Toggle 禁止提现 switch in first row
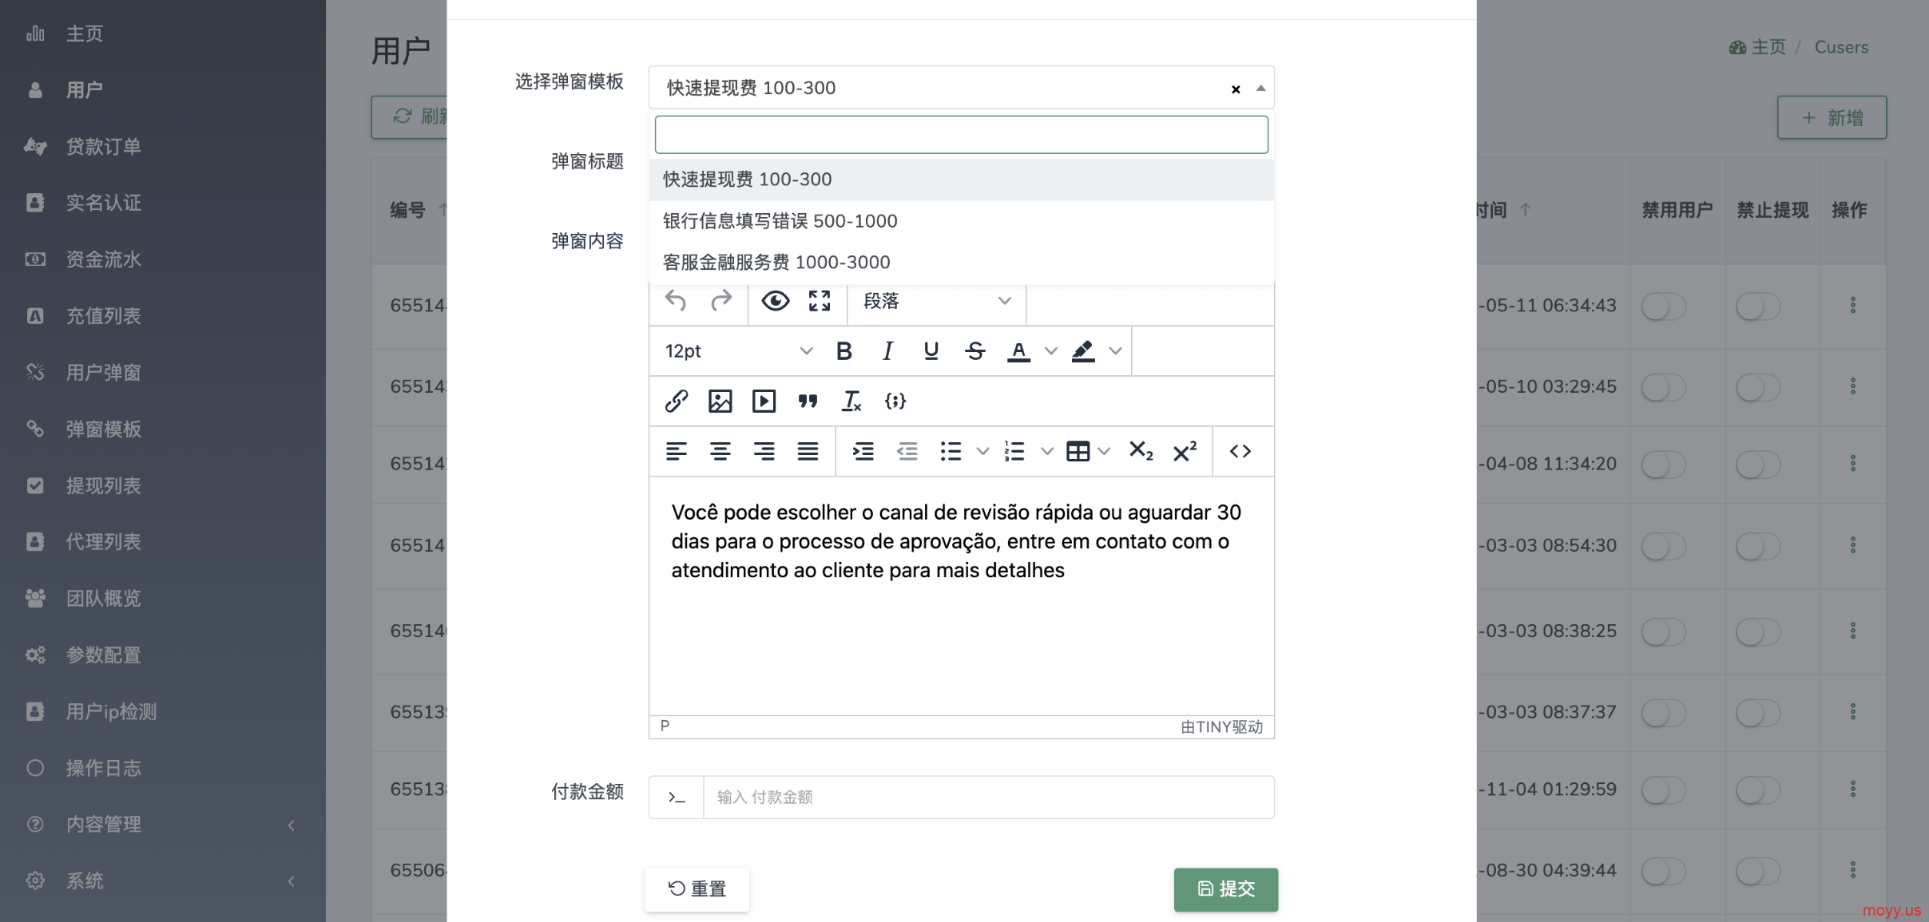The height and width of the screenshot is (922, 1929). click(1757, 307)
